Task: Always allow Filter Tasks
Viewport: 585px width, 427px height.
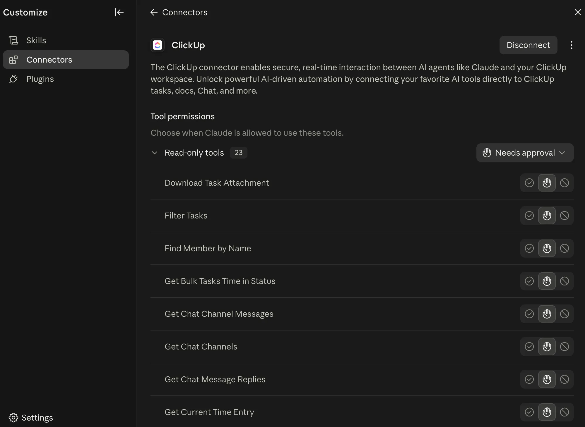Action: point(529,216)
